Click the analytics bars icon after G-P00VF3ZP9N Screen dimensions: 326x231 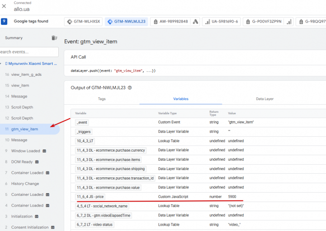[289, 22]
